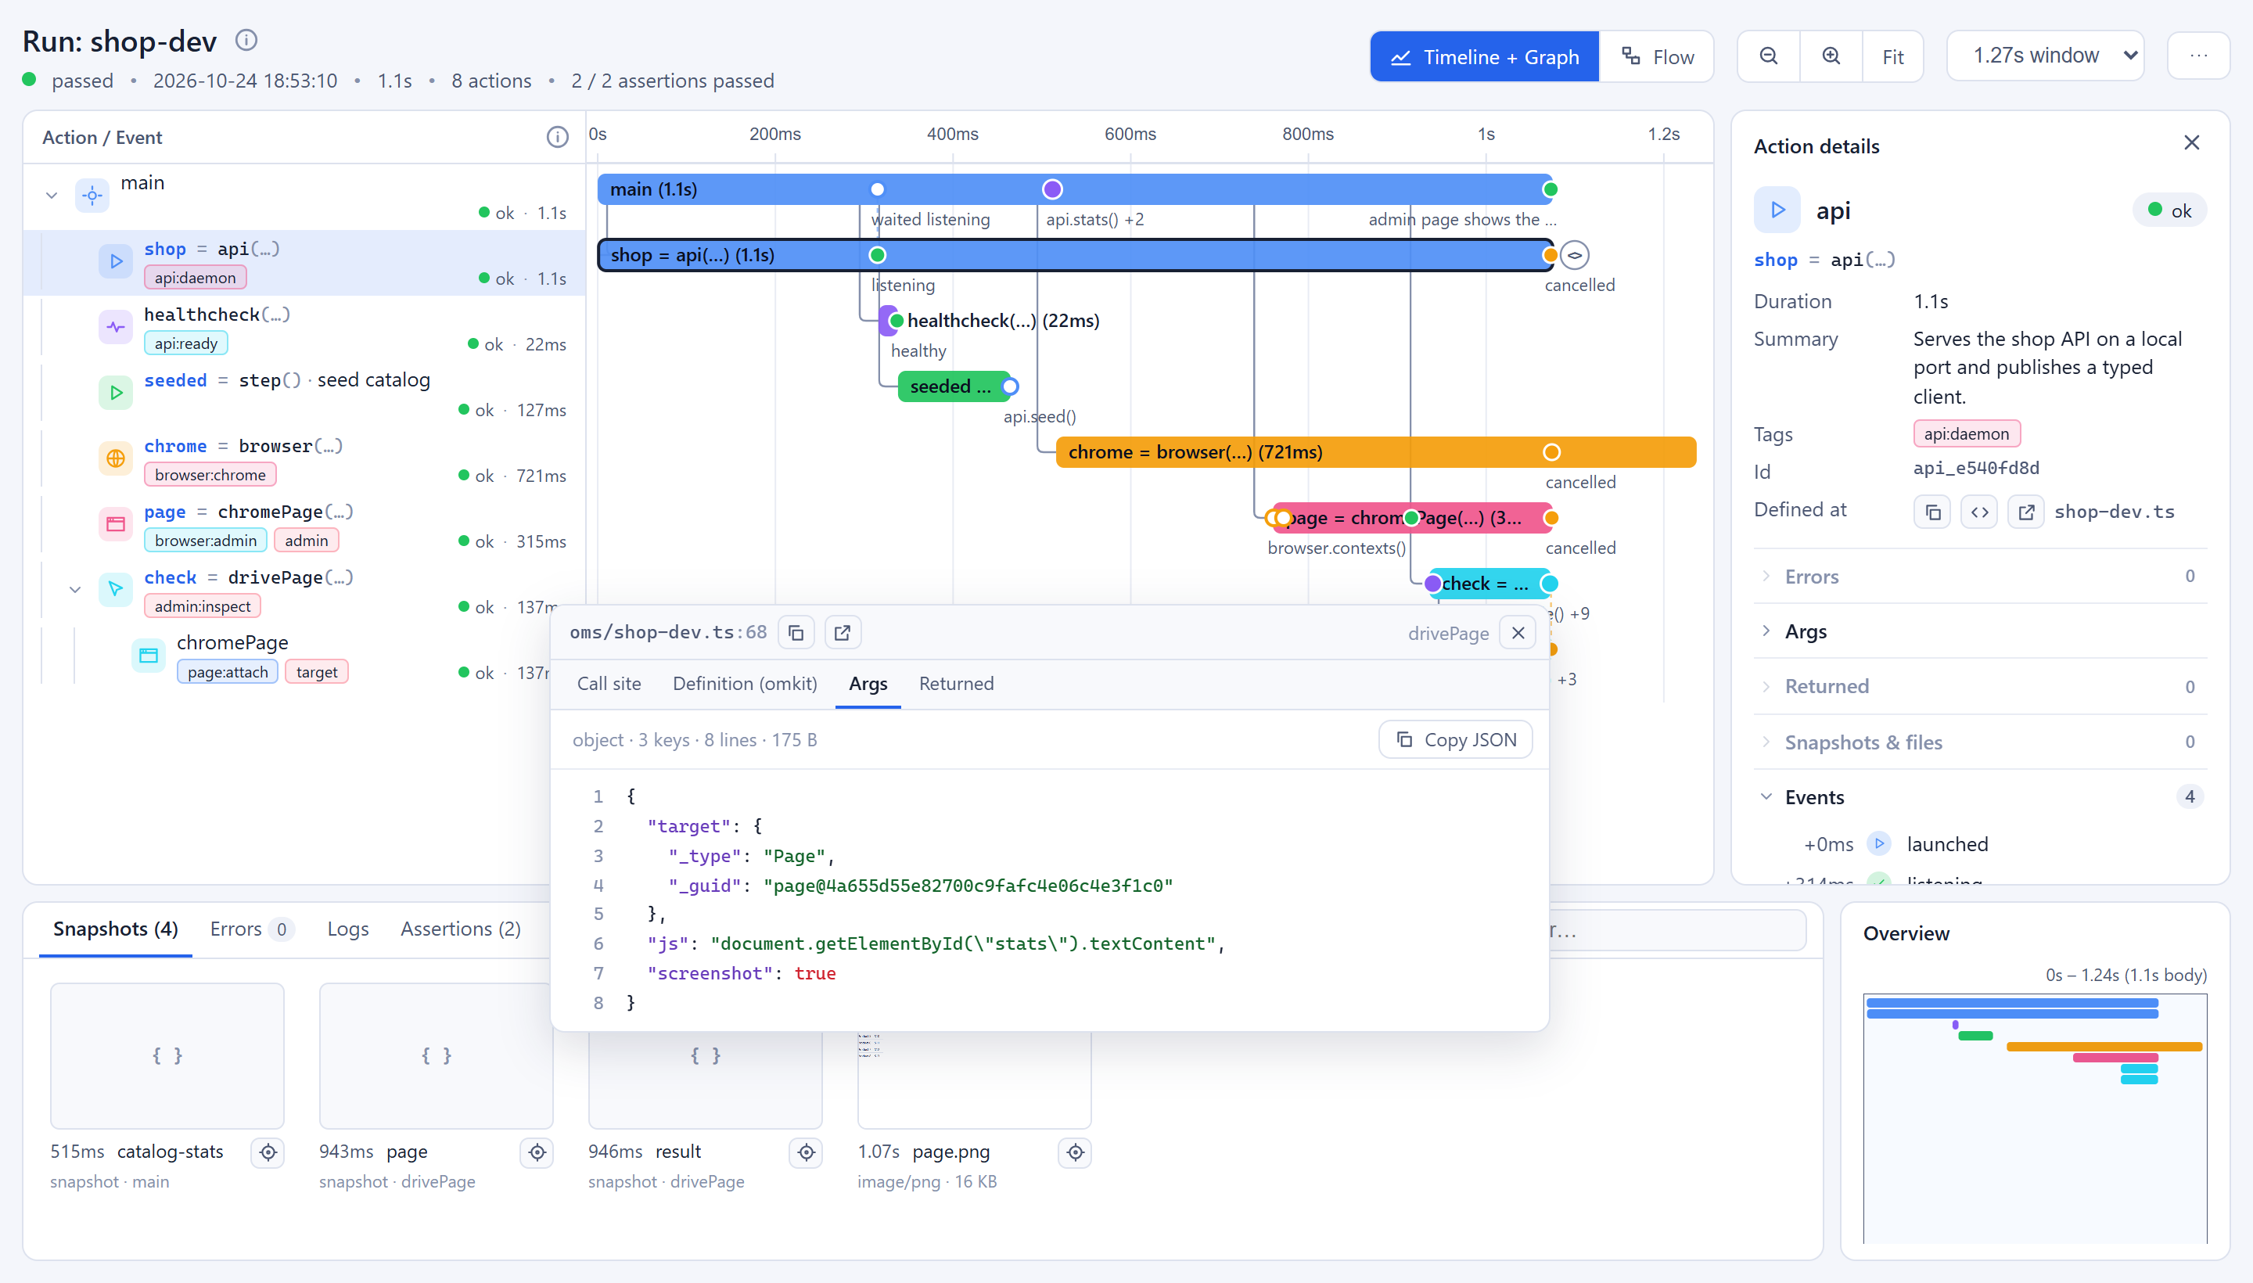Screen dimensions: 2253x1283
Task: Click the purple api.stats() marker on main bar
Action: (1052, 189)
